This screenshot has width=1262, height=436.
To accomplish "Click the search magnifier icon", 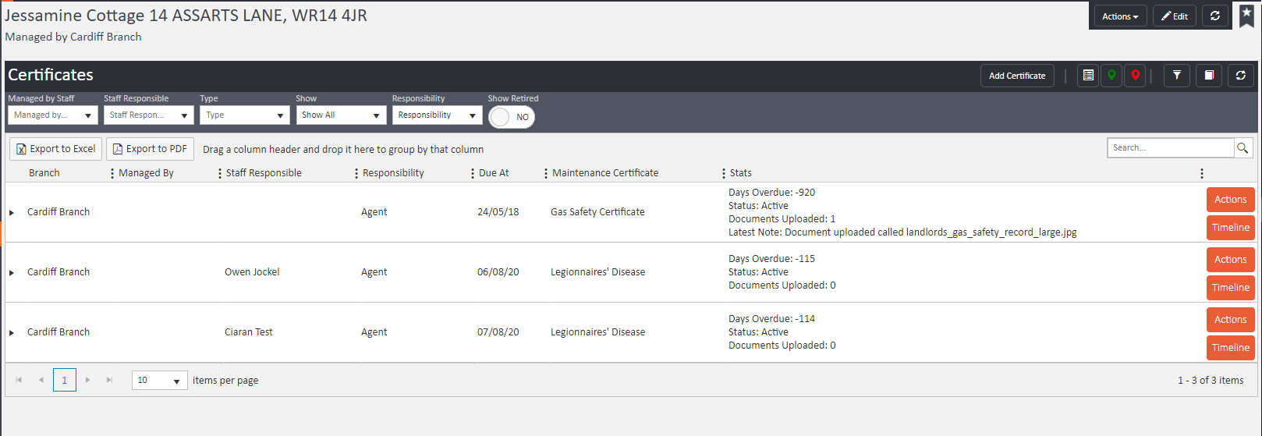I will pyautogui.click(x=1243, y=147).
